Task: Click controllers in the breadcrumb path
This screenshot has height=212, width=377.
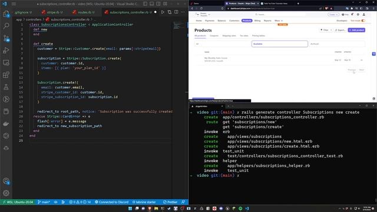Action: pos(34,19)
